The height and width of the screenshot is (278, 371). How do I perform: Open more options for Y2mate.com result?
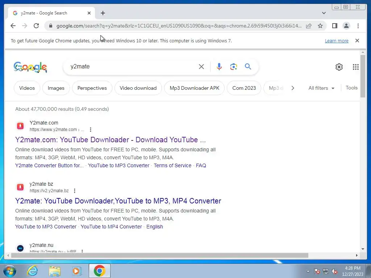point(90,130)
